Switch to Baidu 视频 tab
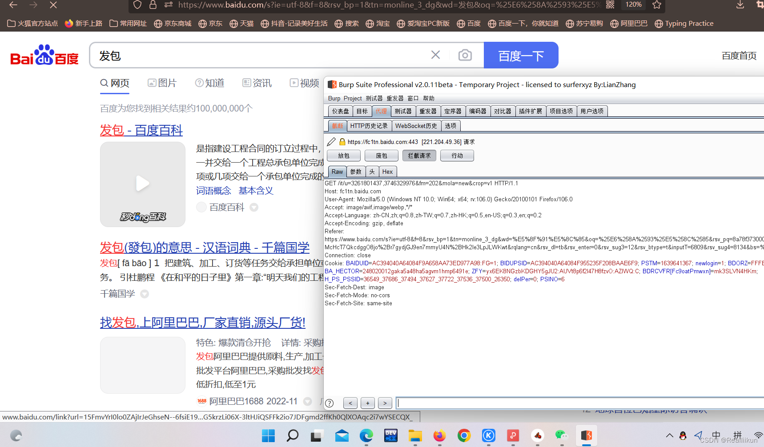Screen dimensions: 764x447 pyautogui.click(x=305, y=83)
